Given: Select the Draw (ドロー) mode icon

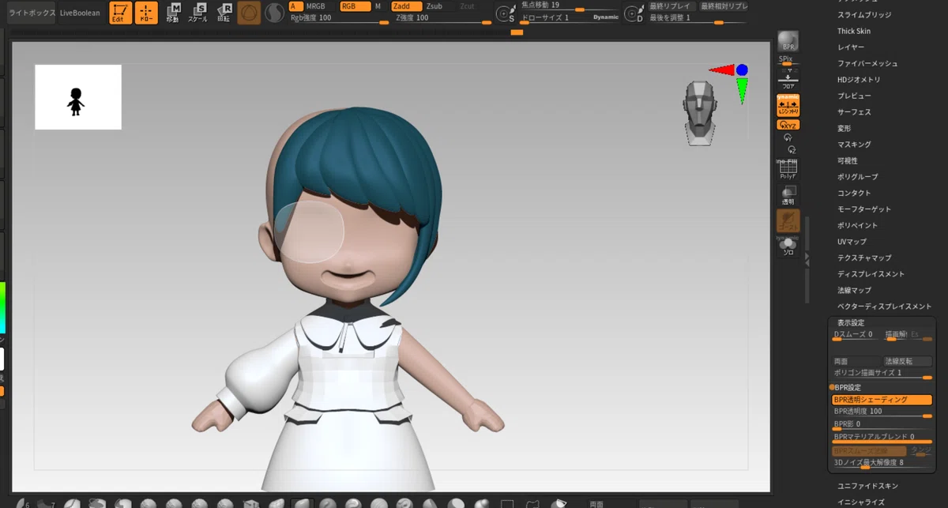Looking at the screenshot, I should (146, 13).
